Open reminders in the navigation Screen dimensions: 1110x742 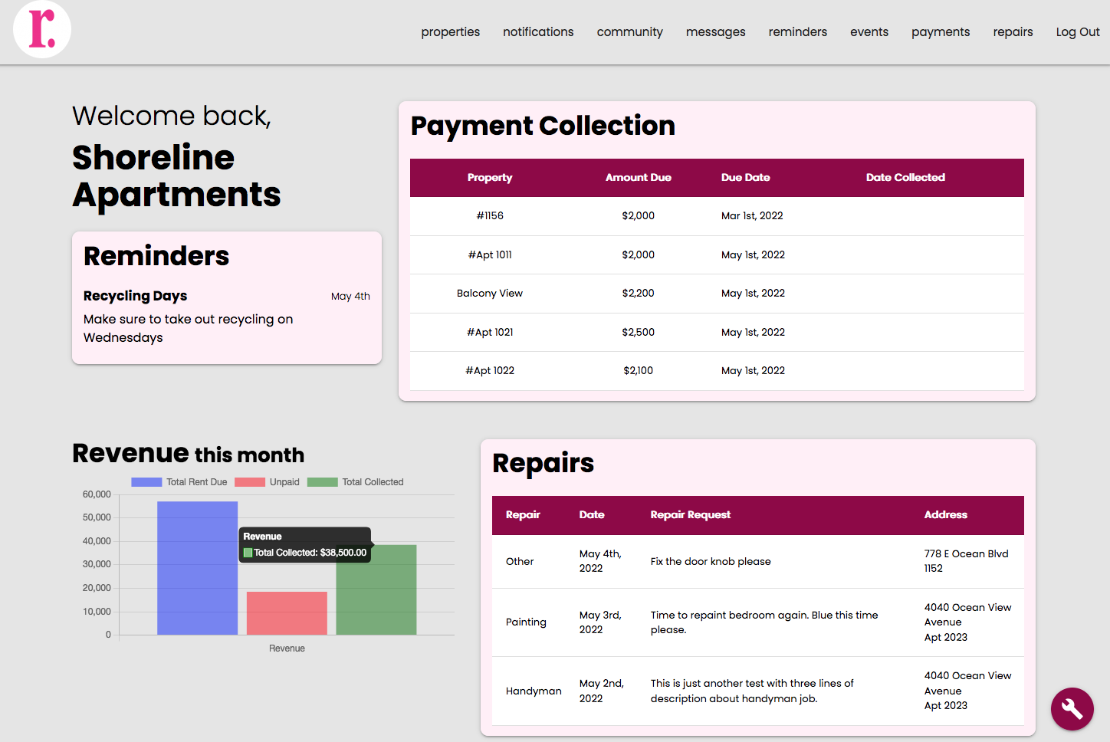(x=797, y=32)
